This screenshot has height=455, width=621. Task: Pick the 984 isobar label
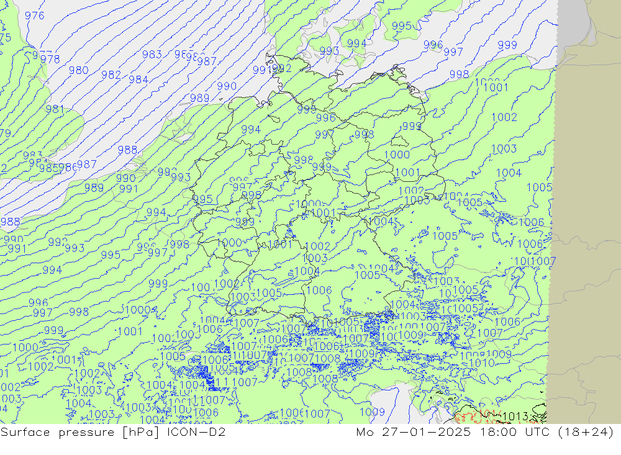(x=138, y=79)
